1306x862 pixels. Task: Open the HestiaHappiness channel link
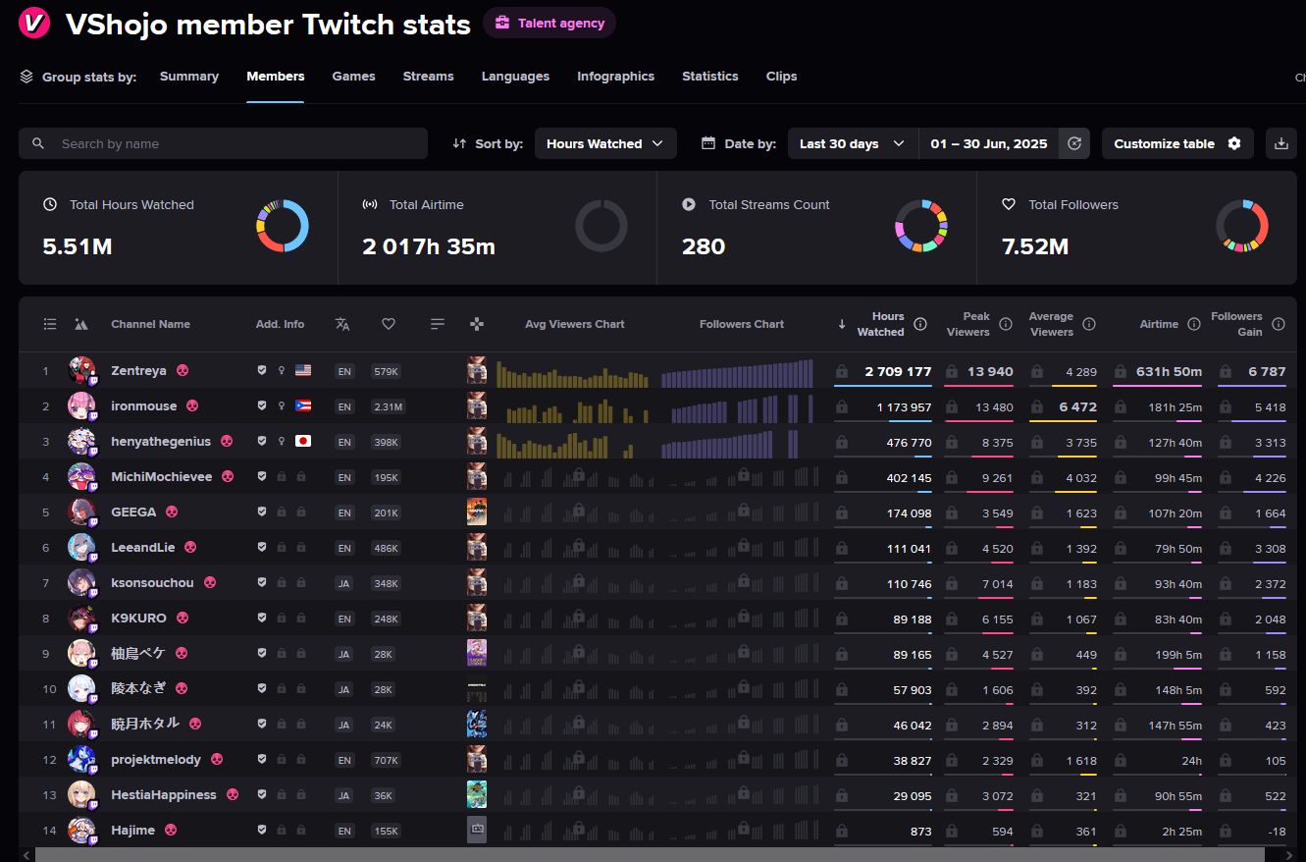(164, 795)
